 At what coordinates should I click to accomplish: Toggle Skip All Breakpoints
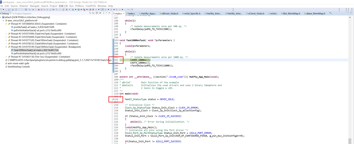tap(29, 10)
